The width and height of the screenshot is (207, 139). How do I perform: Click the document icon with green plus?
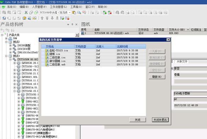tap(105, 12)
